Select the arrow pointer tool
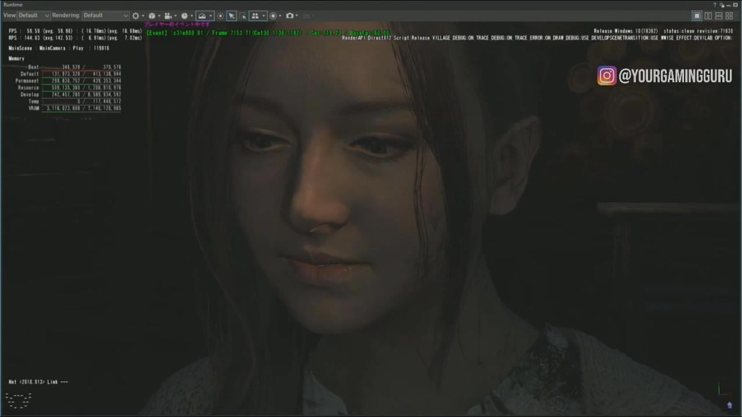This screenshot has width=742, height=417. point(231,16)
